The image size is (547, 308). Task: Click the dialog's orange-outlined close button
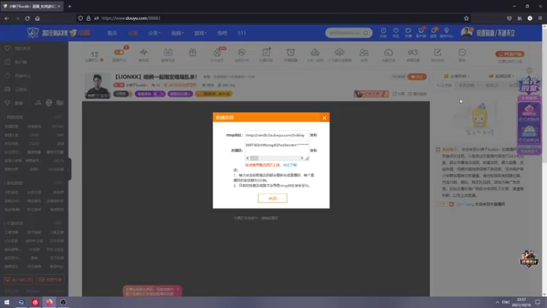(x=272, y=198)
